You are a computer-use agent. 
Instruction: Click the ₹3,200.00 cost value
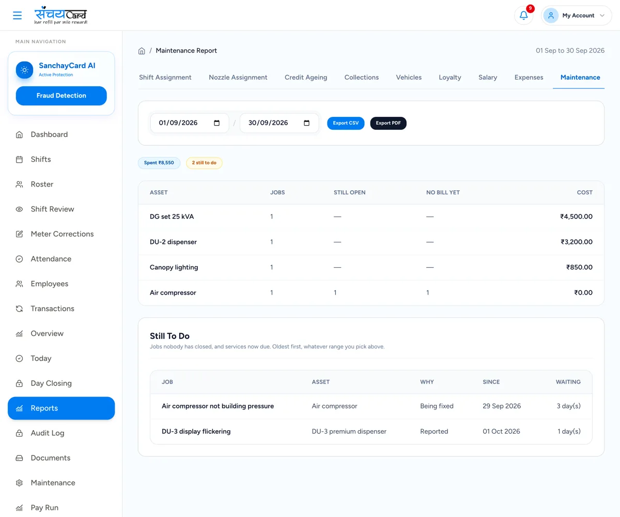(577, 242)
